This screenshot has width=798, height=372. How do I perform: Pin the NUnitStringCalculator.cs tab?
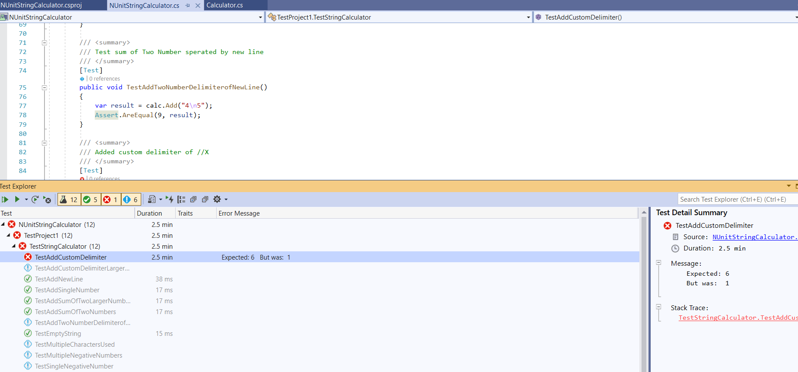click(x=188, y=6)
